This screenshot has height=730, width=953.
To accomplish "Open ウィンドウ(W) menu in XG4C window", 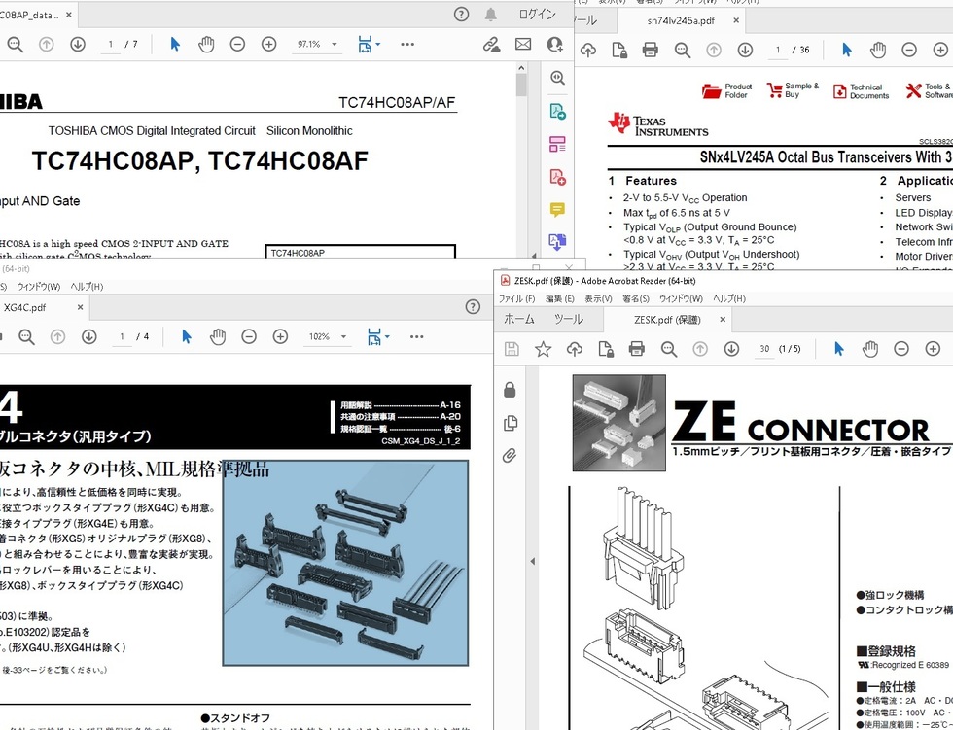I will (x=38, y=287).
